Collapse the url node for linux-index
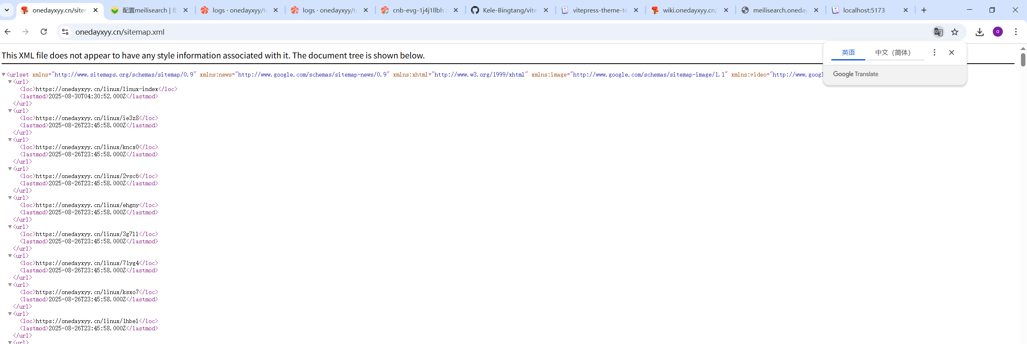The width and height of the screenshot is (1027, 344). 10,82
